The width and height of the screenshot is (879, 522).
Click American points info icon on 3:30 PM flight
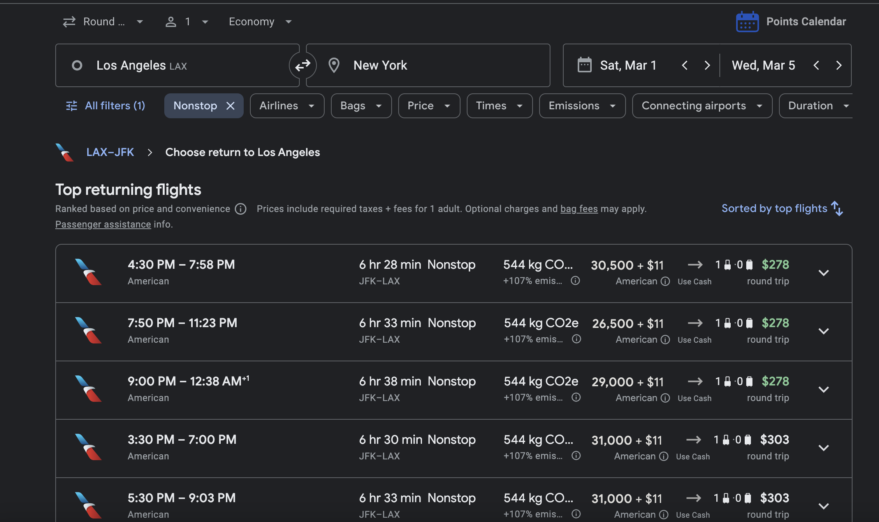pos(664,456)
